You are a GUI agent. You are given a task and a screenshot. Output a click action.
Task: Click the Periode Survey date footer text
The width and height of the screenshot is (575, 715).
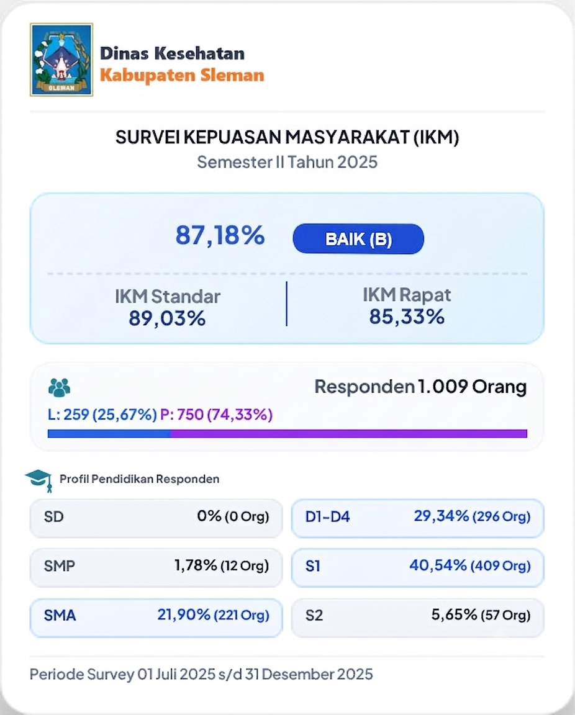201,674
